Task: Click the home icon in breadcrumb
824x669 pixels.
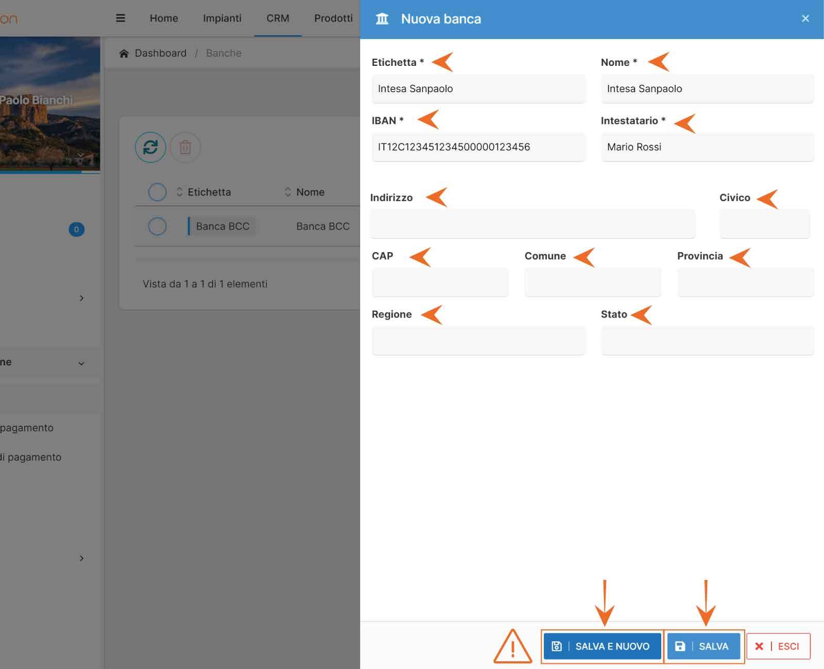Action: [x=124, y=54]
